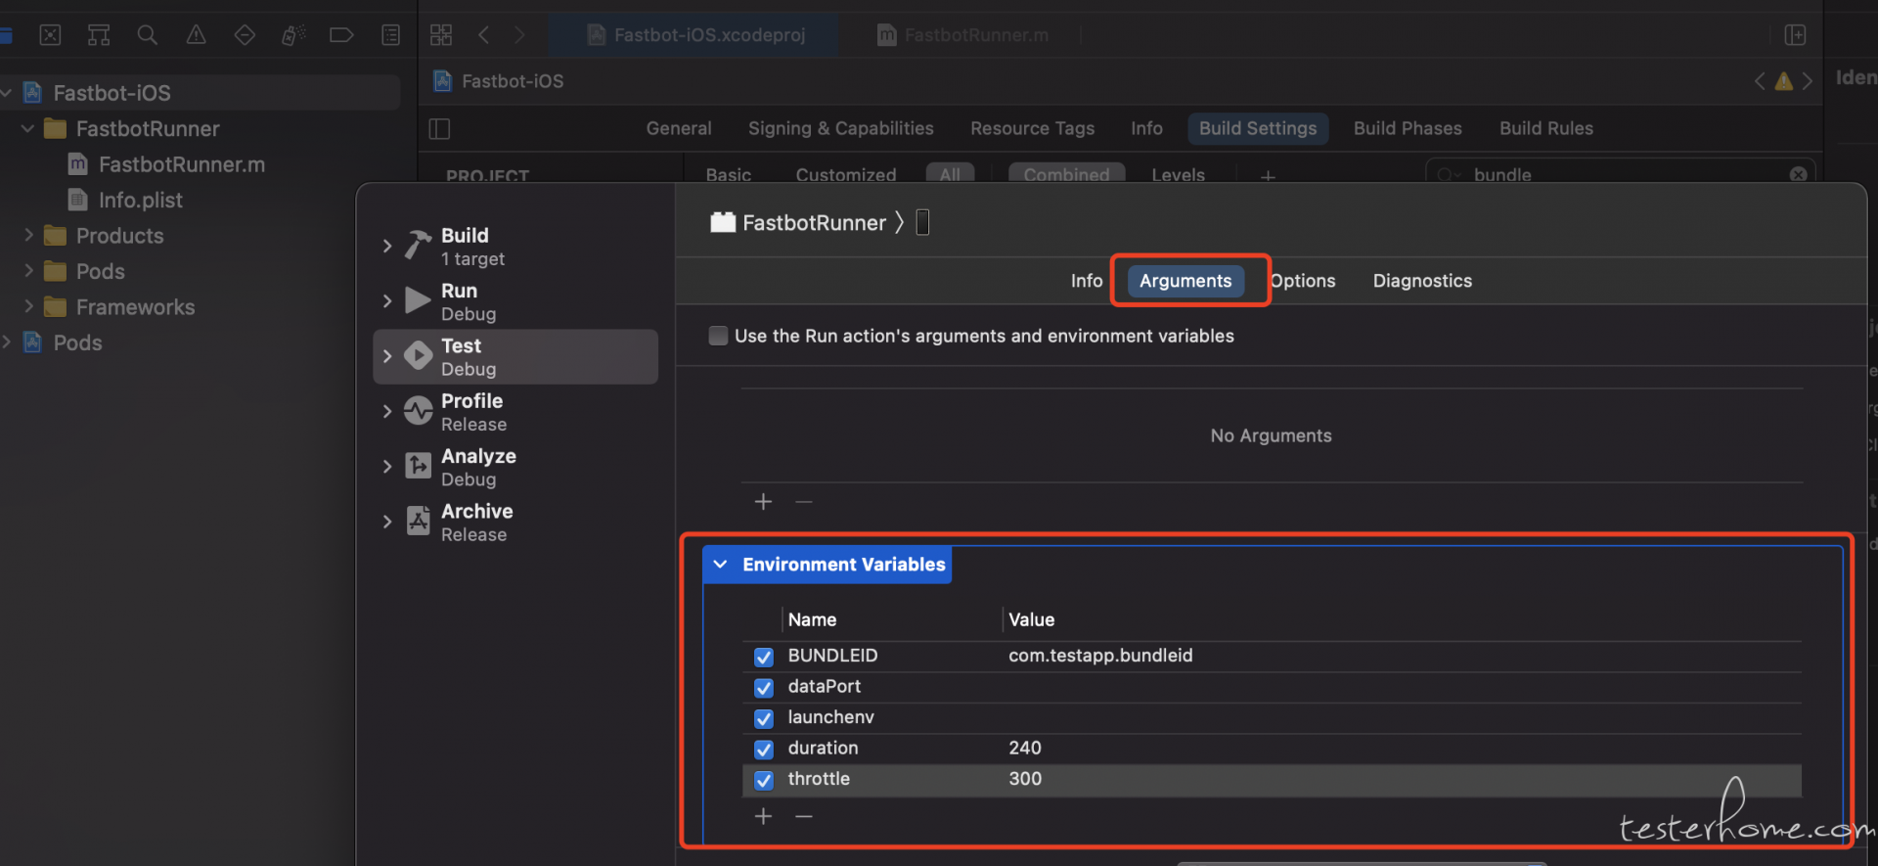The image size is (1878, 866).
Task: Open the breakpoint navigator icon
Action: (x=341, y=35)
